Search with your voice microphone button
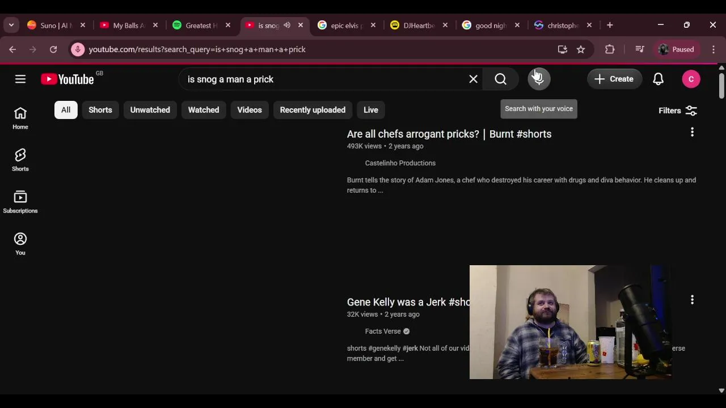The height and width of the screenshot is (408, 726). [539, 79]
